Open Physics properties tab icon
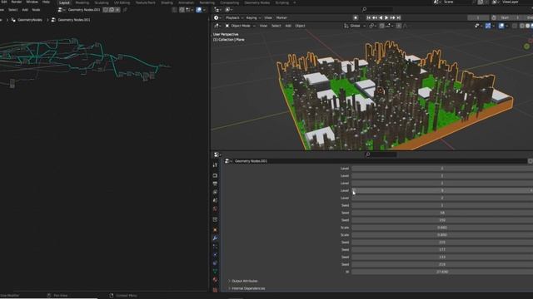Viewport: 533px width, 299px height. coord(215,255)
